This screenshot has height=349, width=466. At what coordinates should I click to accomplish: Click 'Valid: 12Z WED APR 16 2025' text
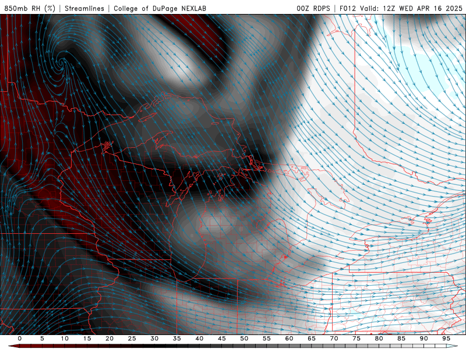(411, 8)
